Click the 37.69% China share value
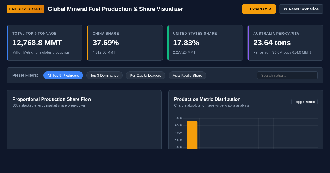This screenshot has height=173, width=330. point(106,43)
